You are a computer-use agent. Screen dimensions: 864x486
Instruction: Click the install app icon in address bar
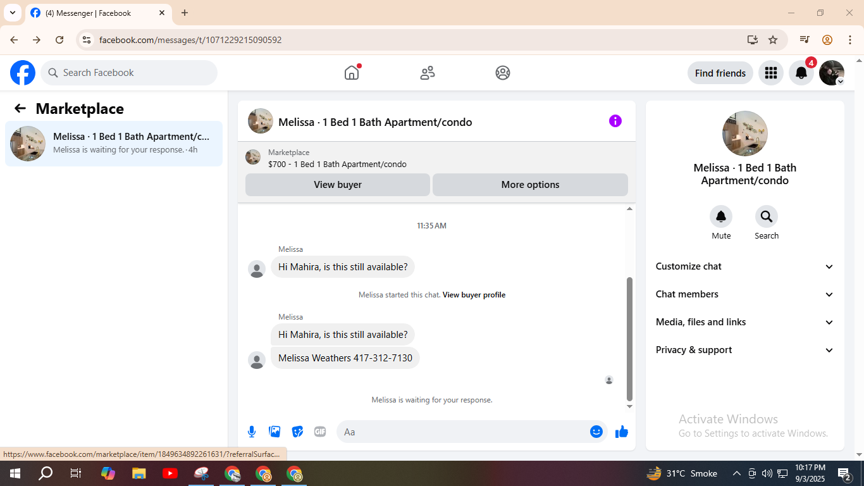(752, 40)
